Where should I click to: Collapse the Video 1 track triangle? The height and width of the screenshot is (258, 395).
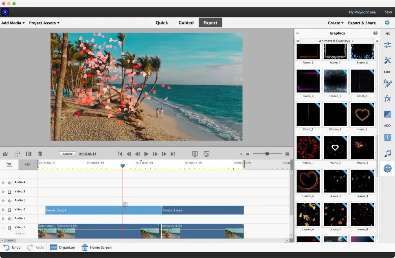click(3, 228)
